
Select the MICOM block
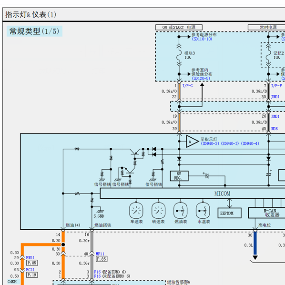pos(193,193)
